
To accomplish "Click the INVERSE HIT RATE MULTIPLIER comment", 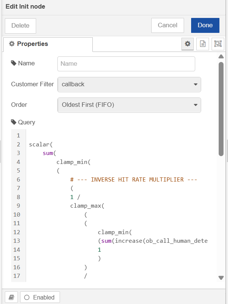I will 133,180.
